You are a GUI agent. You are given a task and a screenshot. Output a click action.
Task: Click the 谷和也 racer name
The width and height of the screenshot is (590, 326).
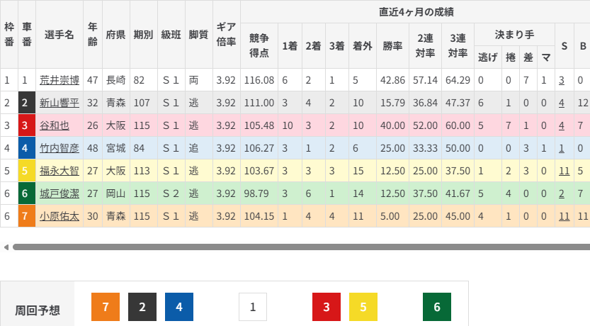(54, 125)
